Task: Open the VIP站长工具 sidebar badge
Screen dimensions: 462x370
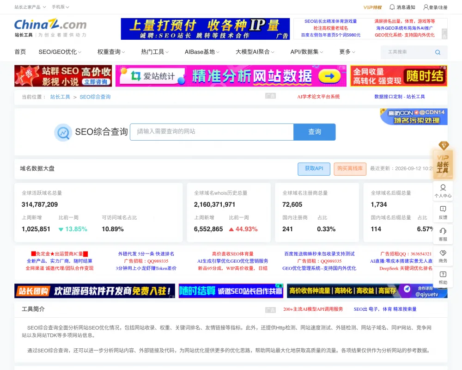Action: tap(443, 160)
